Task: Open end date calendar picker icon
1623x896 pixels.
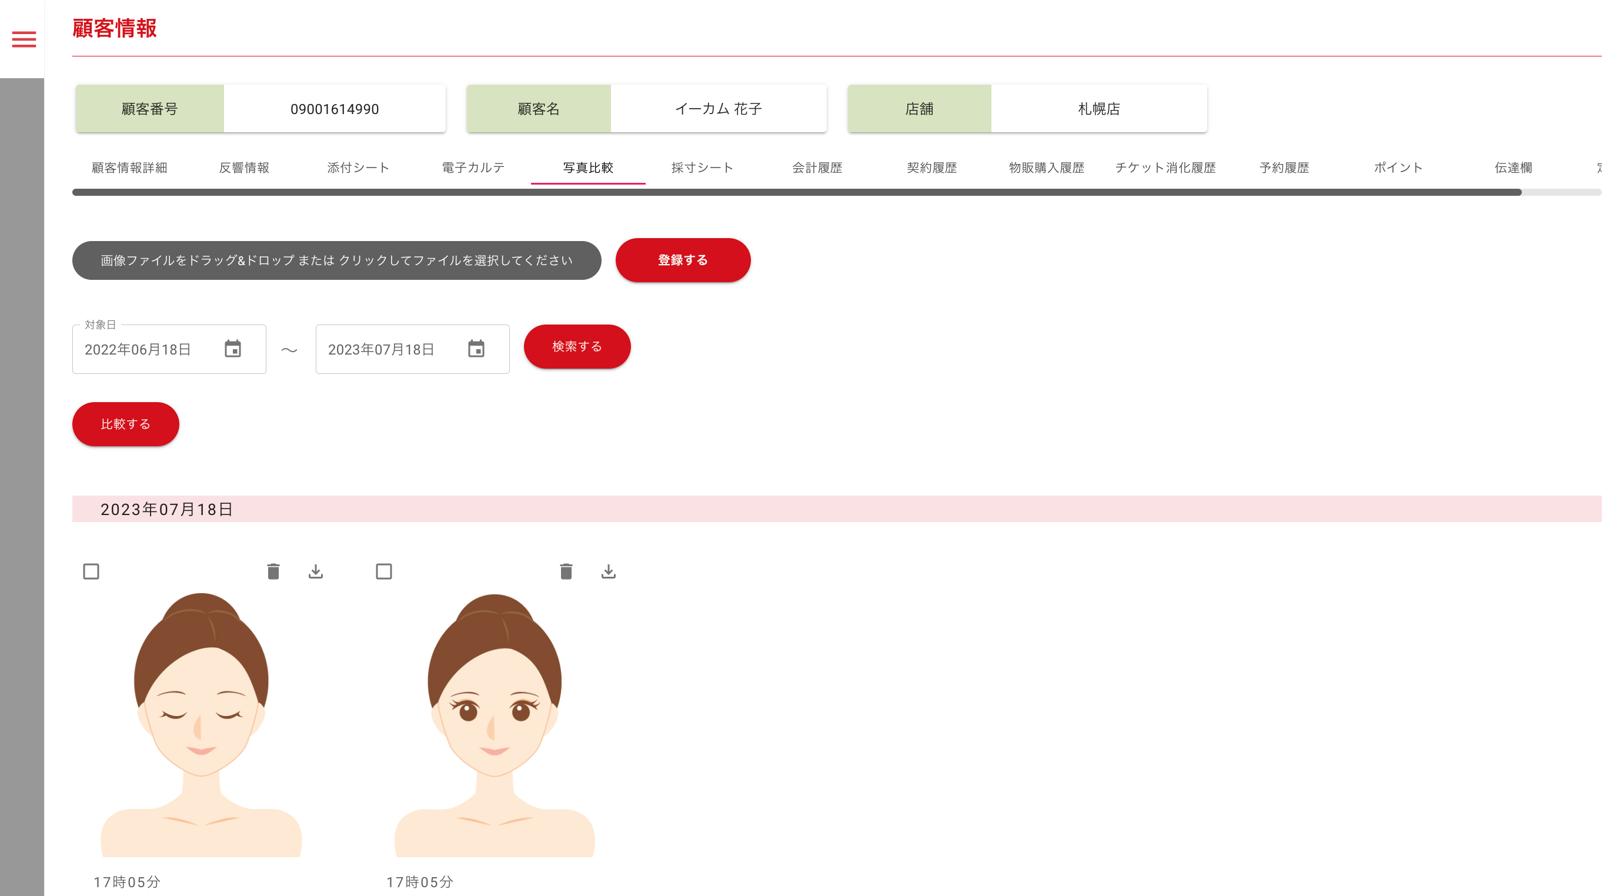Action: click(x=476, y=349)
